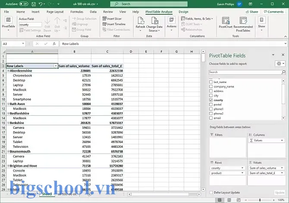Viewport: 289px width, 203px height.
Task: Click the zoom slider handle
Action: [x=260, y=200]
